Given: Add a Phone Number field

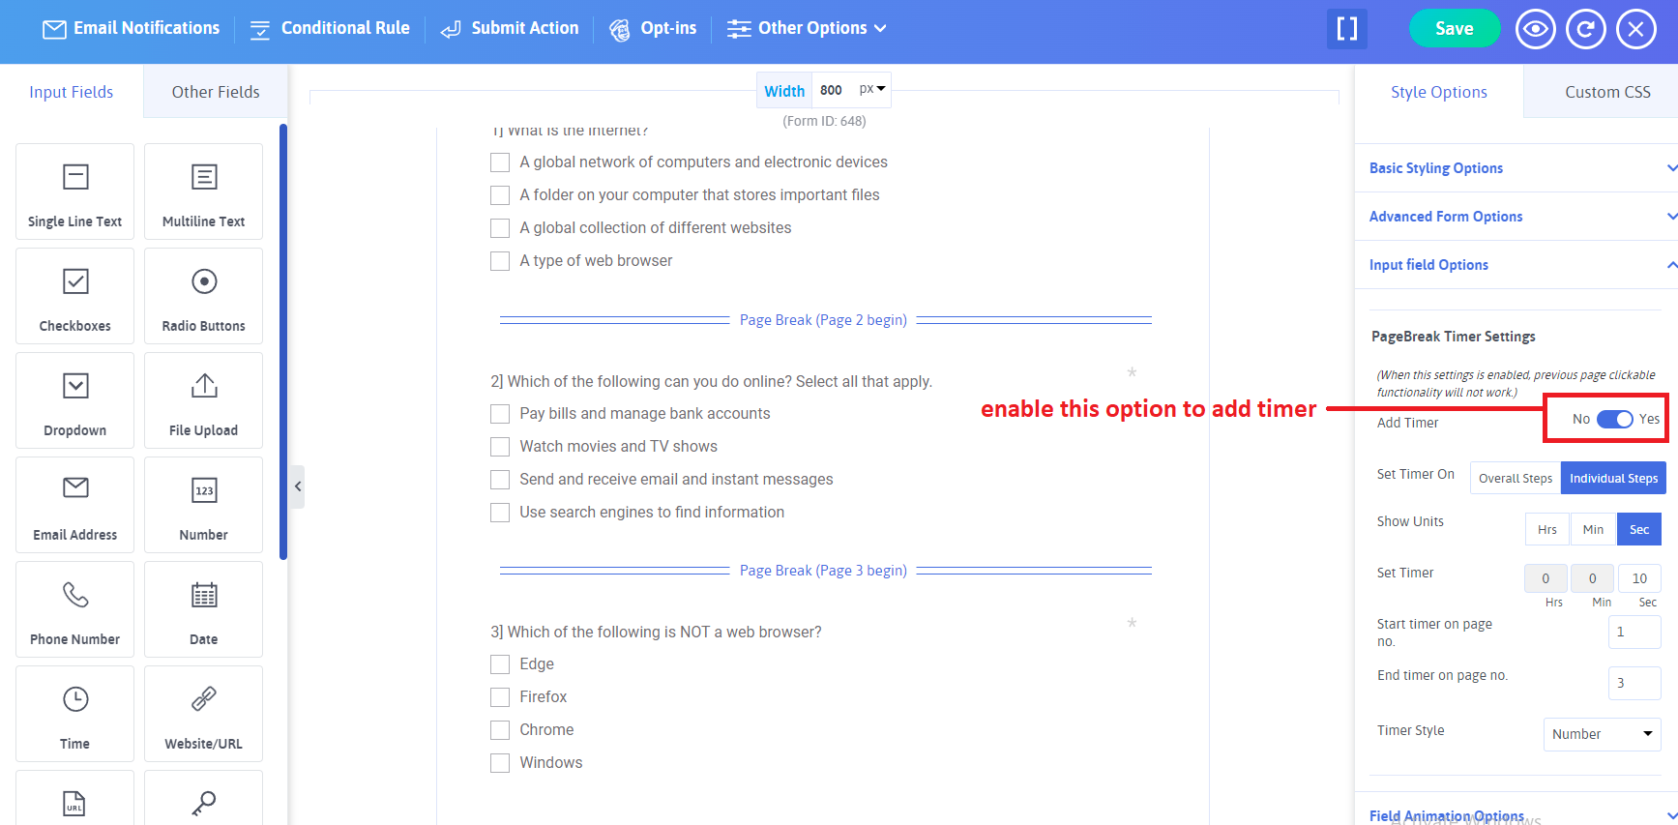Looking at the screenshot, I should pyautogui.click(x=74, y=609).
